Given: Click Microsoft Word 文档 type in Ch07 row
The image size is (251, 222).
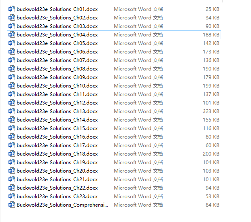Looking at the screenshot, I should [x=138, y=60].
